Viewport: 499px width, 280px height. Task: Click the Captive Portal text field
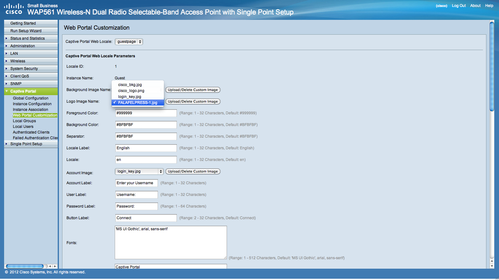pyautogui.click(x=171, y=266)
